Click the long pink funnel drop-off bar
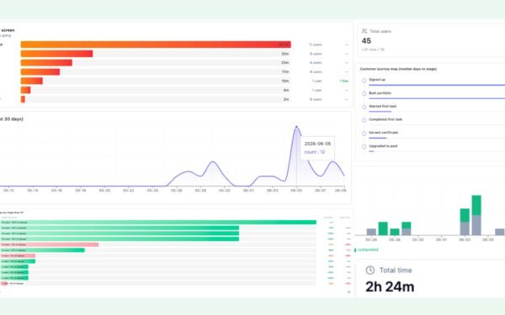This screenshot has height=315, width=505. (49, 244)
